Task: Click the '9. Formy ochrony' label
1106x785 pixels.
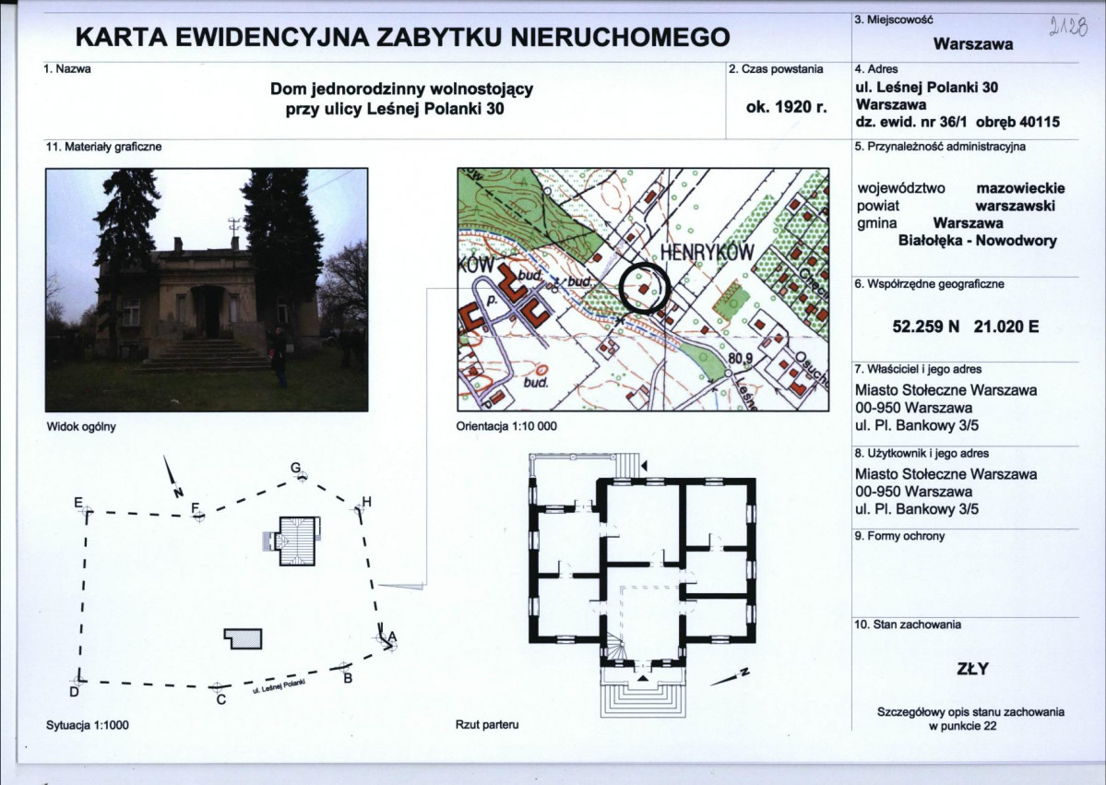Action: tap(898, 536)
